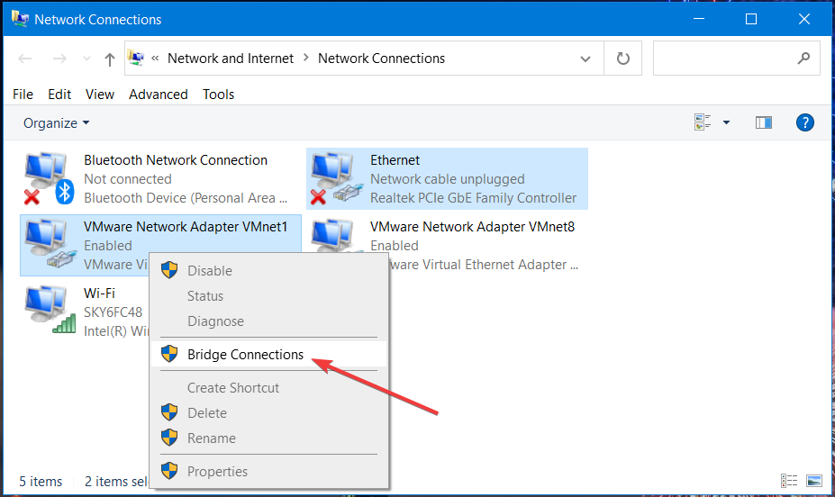
Task: Toggle the preview pane icon
Action: (x=764, y=122)
